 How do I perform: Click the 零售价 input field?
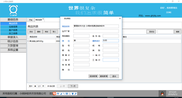(81, 55)
